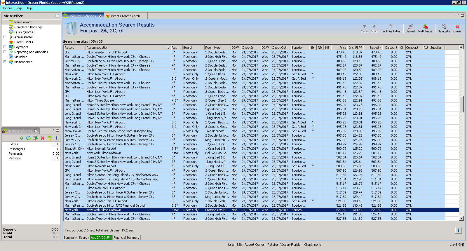
Task: Sort by the Check In column header
Action: (x=251, y=47)
